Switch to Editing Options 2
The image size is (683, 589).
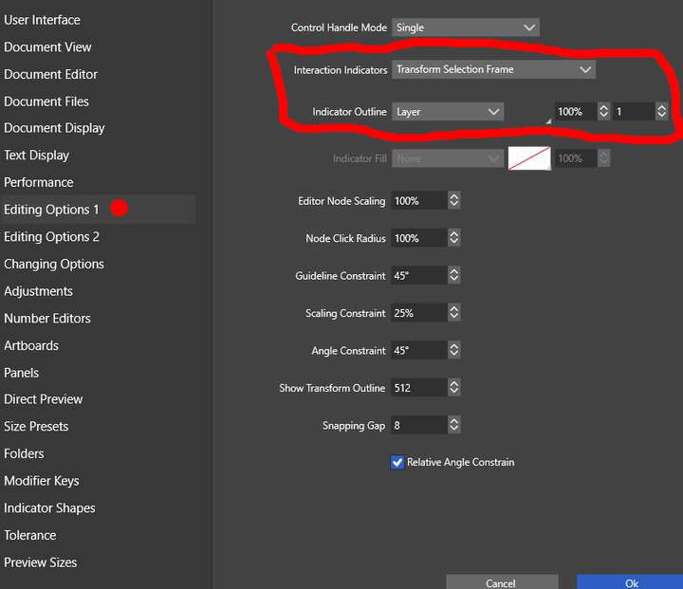(x=51, y=236)
